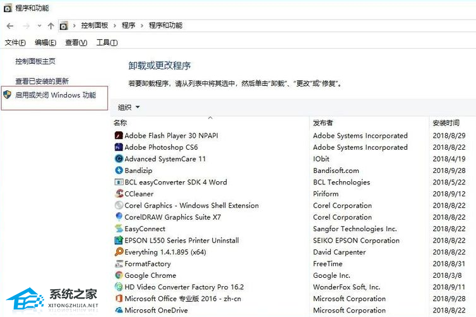Expand the chevron after 控制面板 breadcrumb
476x317 pixels.
[x=115, y=26]
